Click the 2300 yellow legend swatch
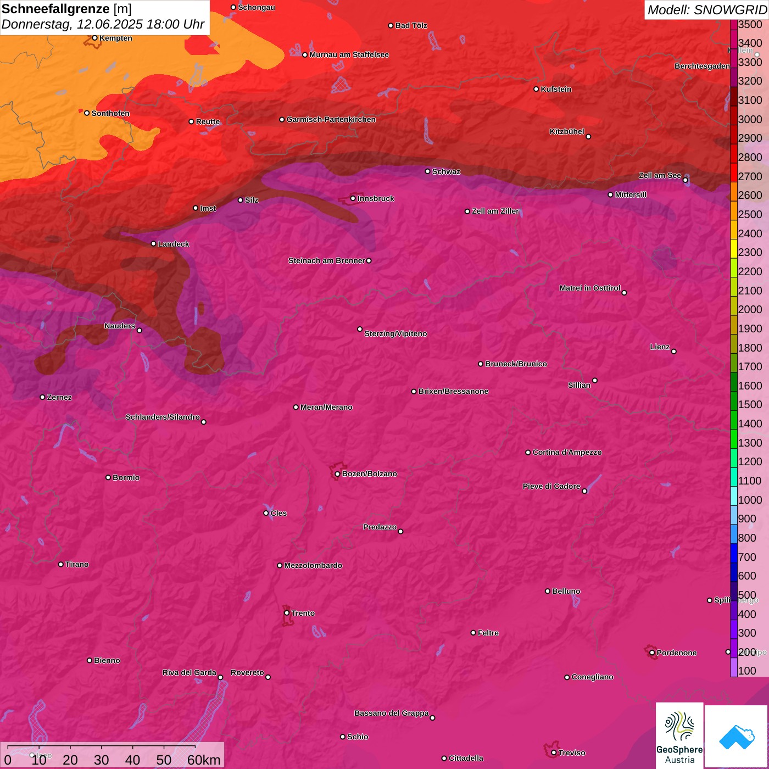The height and width of the screenshot is (769, 769). point(734,248)
